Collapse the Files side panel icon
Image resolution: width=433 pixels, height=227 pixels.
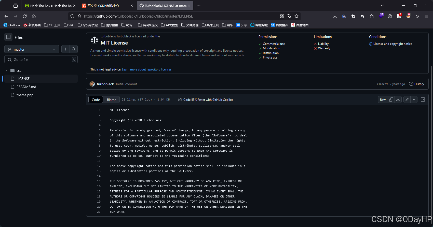[8, 37]
